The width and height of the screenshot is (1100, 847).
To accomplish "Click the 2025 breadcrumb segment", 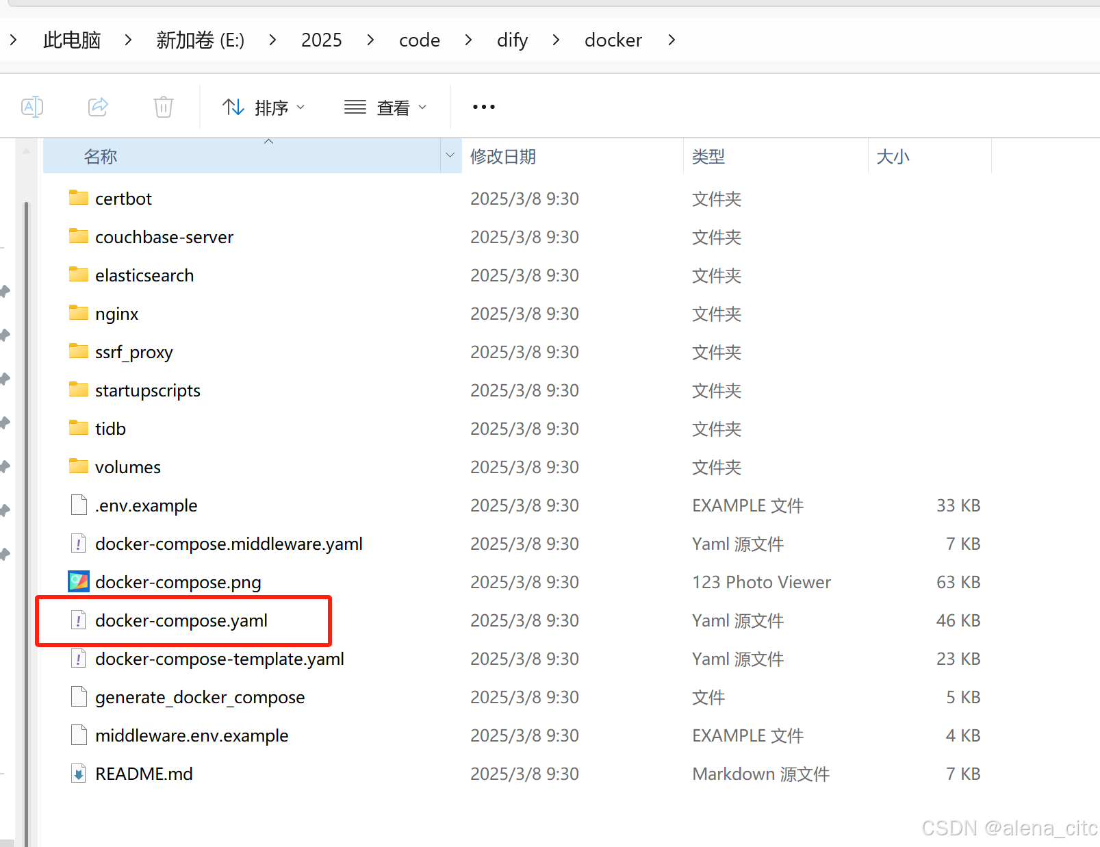I will click(322, 40).
